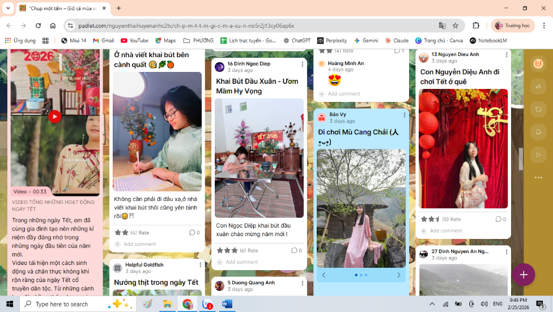The width and height of the screenshot is (553, 312).
Task: Expand the sidebar's three-dot more options
Action: pyautogui.click(x=538, y=178)
